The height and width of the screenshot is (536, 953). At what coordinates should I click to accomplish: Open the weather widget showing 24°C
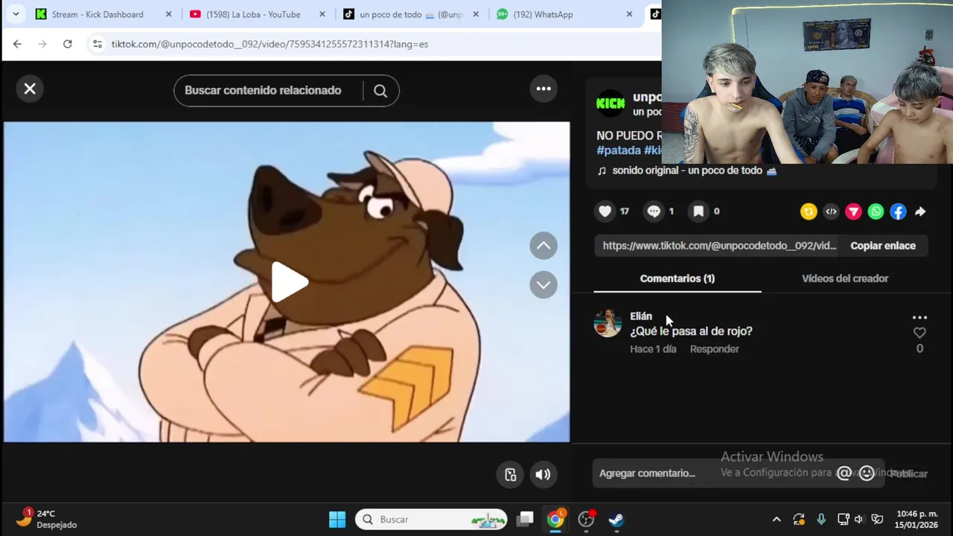(46, 519)
